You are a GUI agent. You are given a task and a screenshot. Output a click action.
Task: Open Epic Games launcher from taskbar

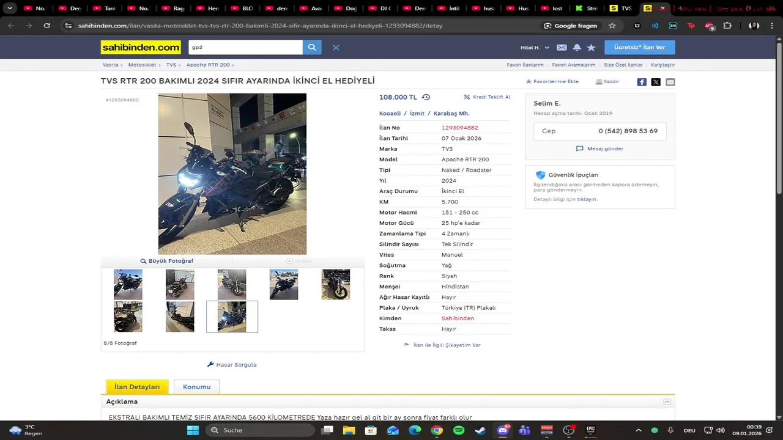tap(591, 430)
